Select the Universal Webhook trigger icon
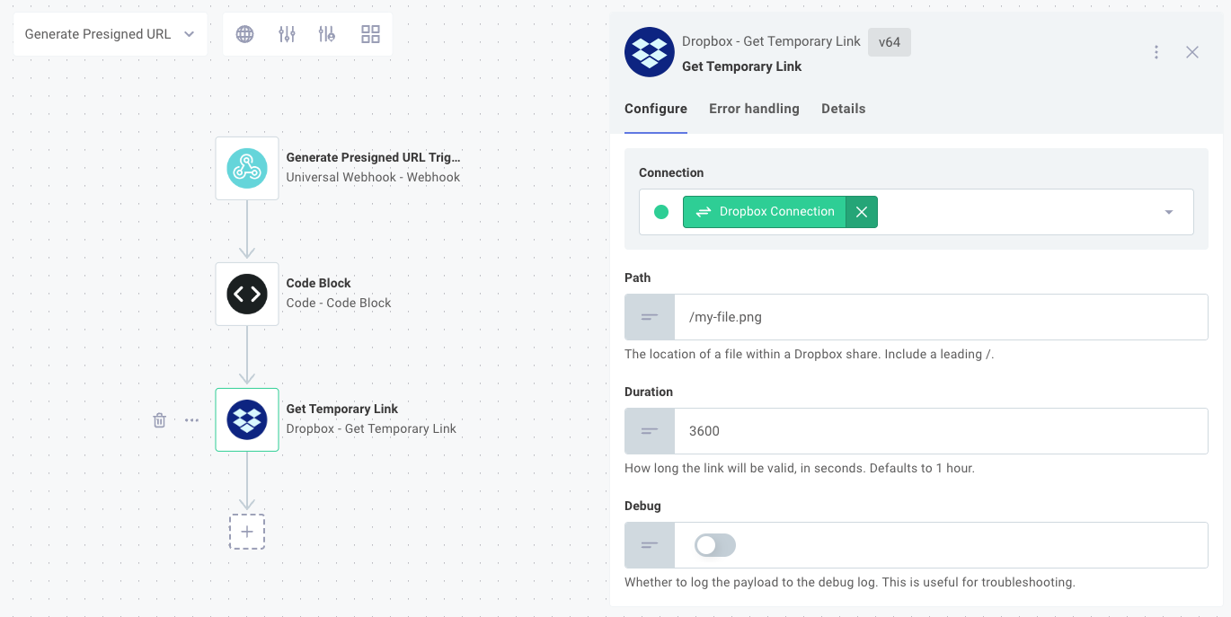This screenshot has width=1231, height=617. [246, 168]
